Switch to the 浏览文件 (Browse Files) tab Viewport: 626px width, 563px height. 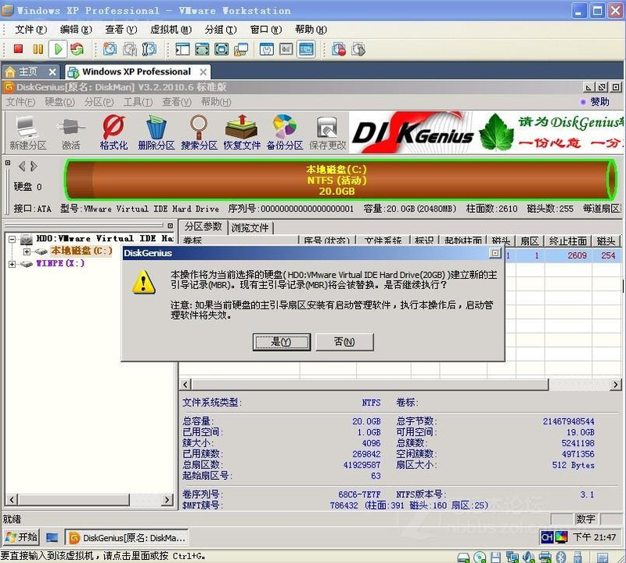click(250, 228)
